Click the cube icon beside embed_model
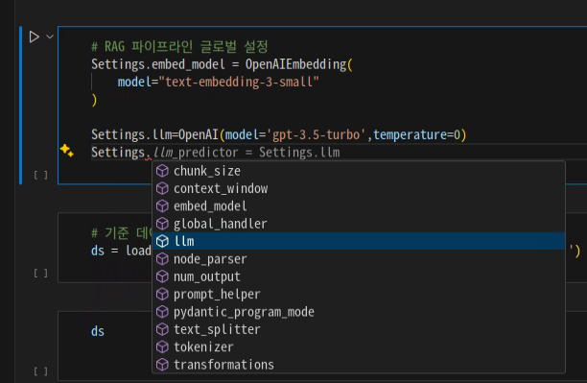587x383 pixels. [x=162, y=206]
